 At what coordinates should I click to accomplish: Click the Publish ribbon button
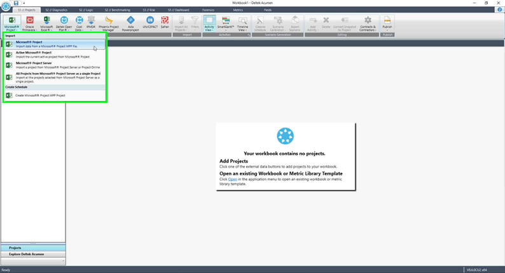(387, 23)
